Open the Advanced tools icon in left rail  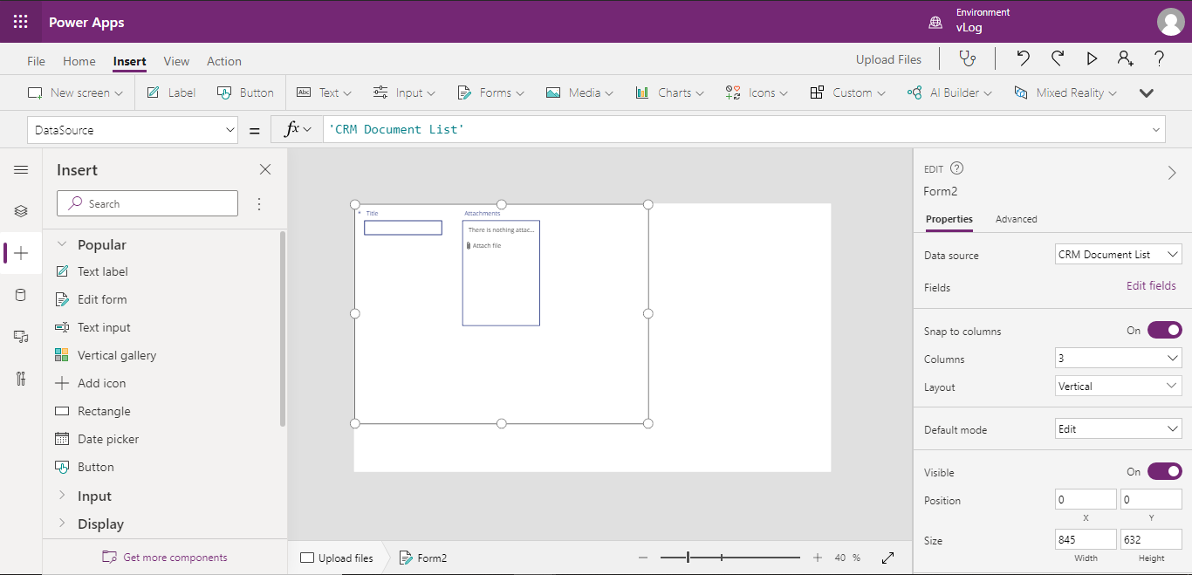click(x=21, y=379)
